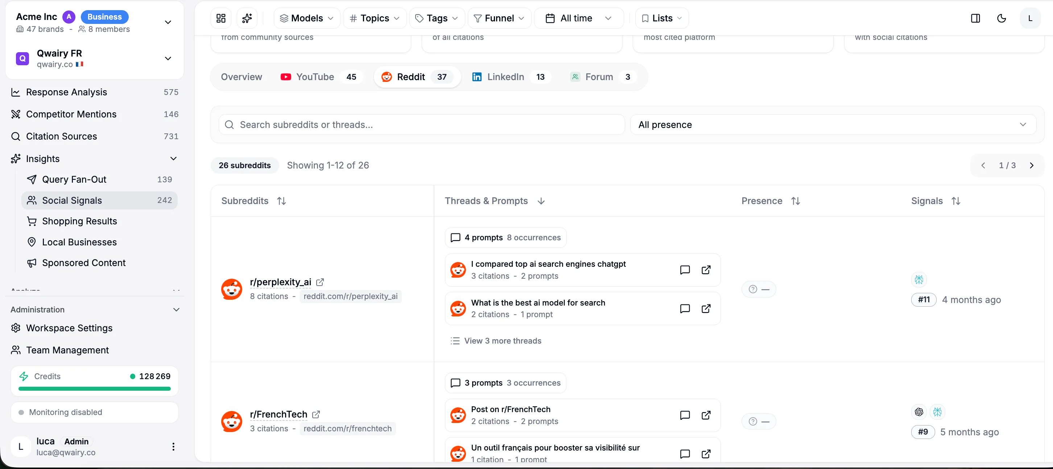Go to previous page of subreddits
The width and height of the screenshot is (1053, 469).
pos(983,166)
